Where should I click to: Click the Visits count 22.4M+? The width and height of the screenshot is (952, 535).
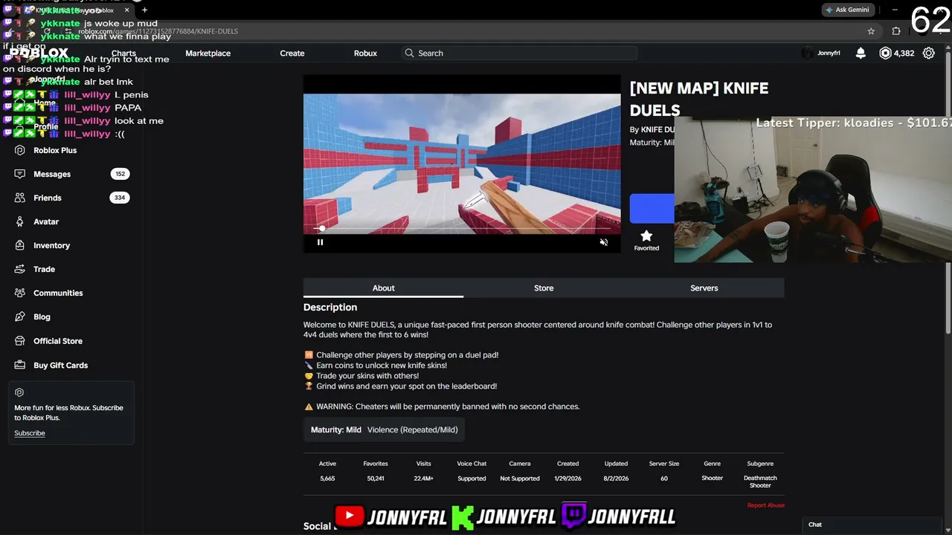click(x=423, y=479)
